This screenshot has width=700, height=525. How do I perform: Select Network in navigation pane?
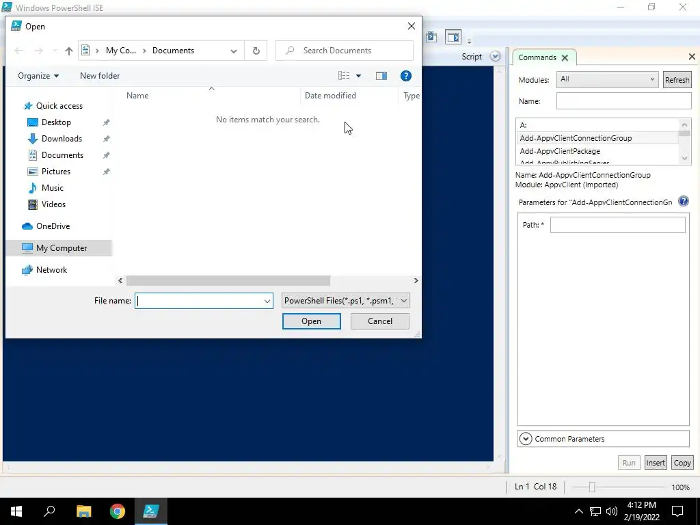[51, 270]
